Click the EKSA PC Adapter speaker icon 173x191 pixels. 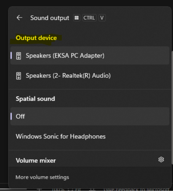pos(19,56)
